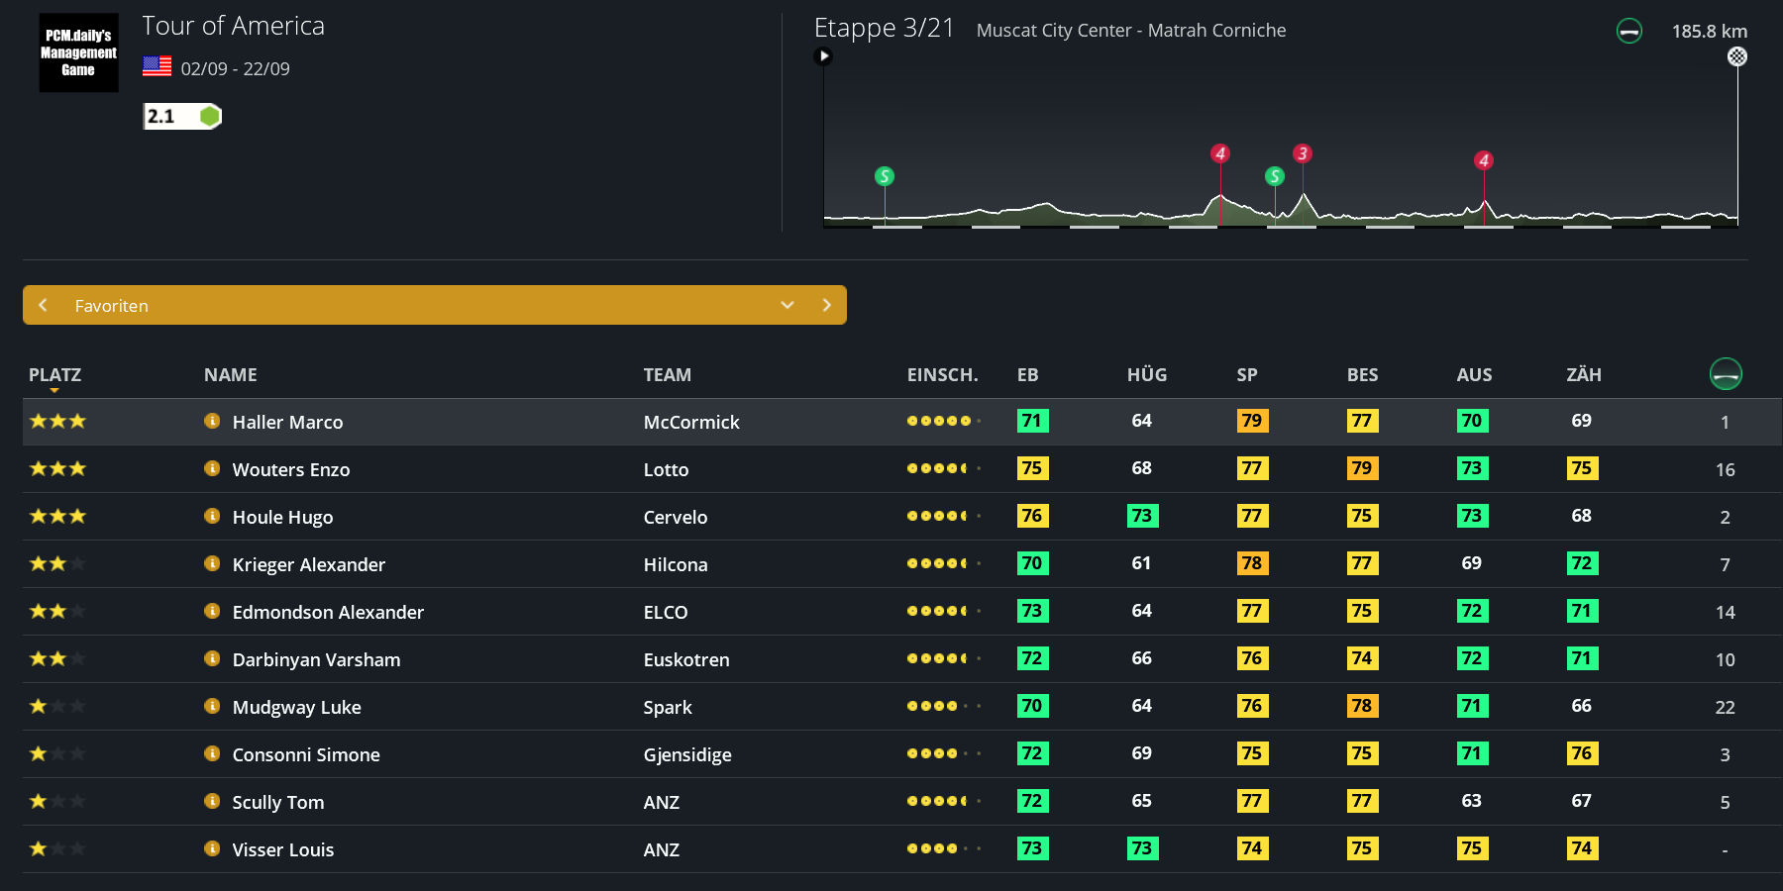
Task: Click Krieger Alexander's orange 78 sprint rating
Action: pyautogui.click(x=1252, y=563)
